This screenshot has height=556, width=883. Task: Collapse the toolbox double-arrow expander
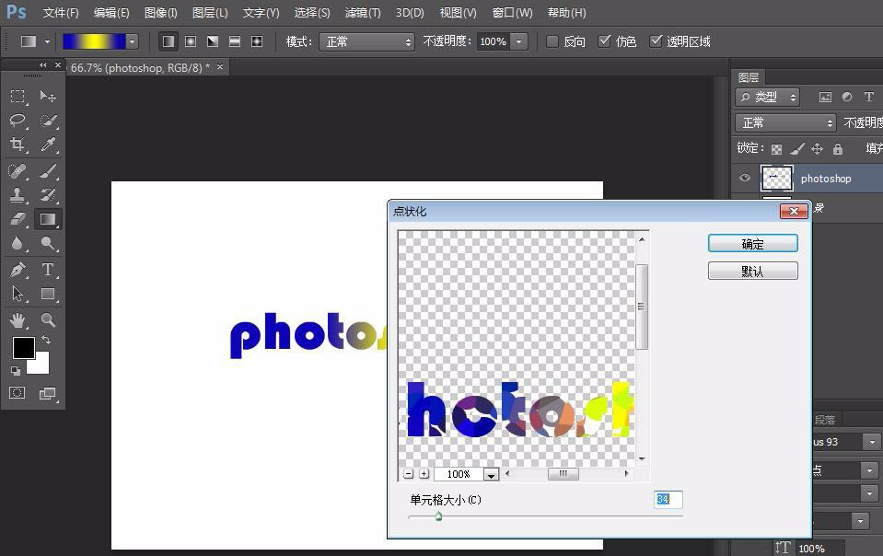pyautogui.click(x=42, y=65)
